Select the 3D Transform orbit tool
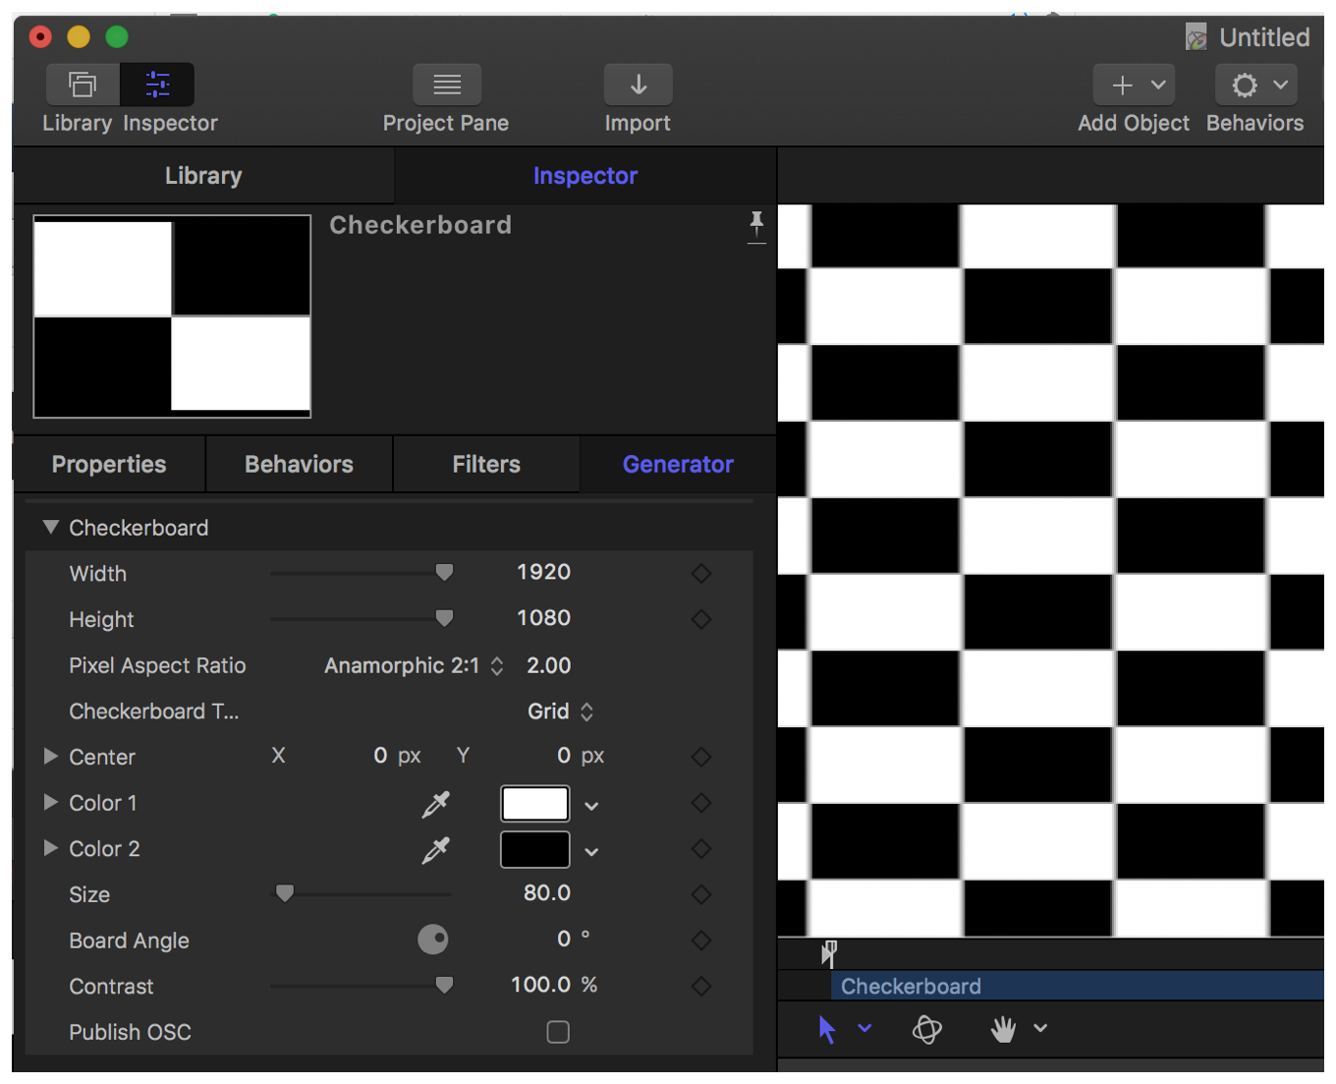 point(926,1029)
